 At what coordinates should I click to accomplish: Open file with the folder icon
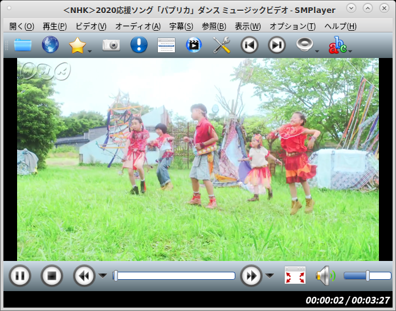[x=23, y=45]
